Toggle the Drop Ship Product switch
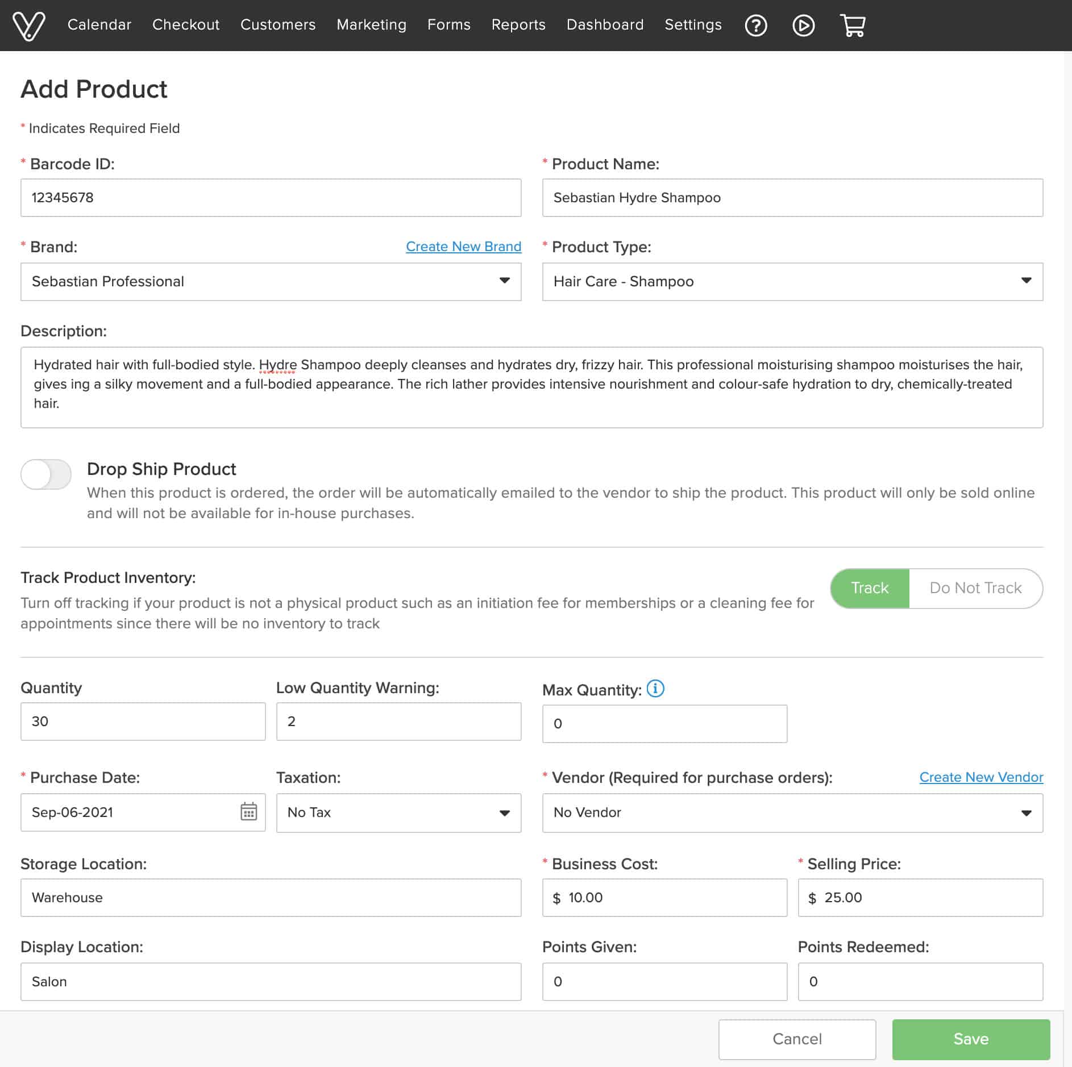This screenshot has width=1072, height=1067. click(x=46, y=474)
